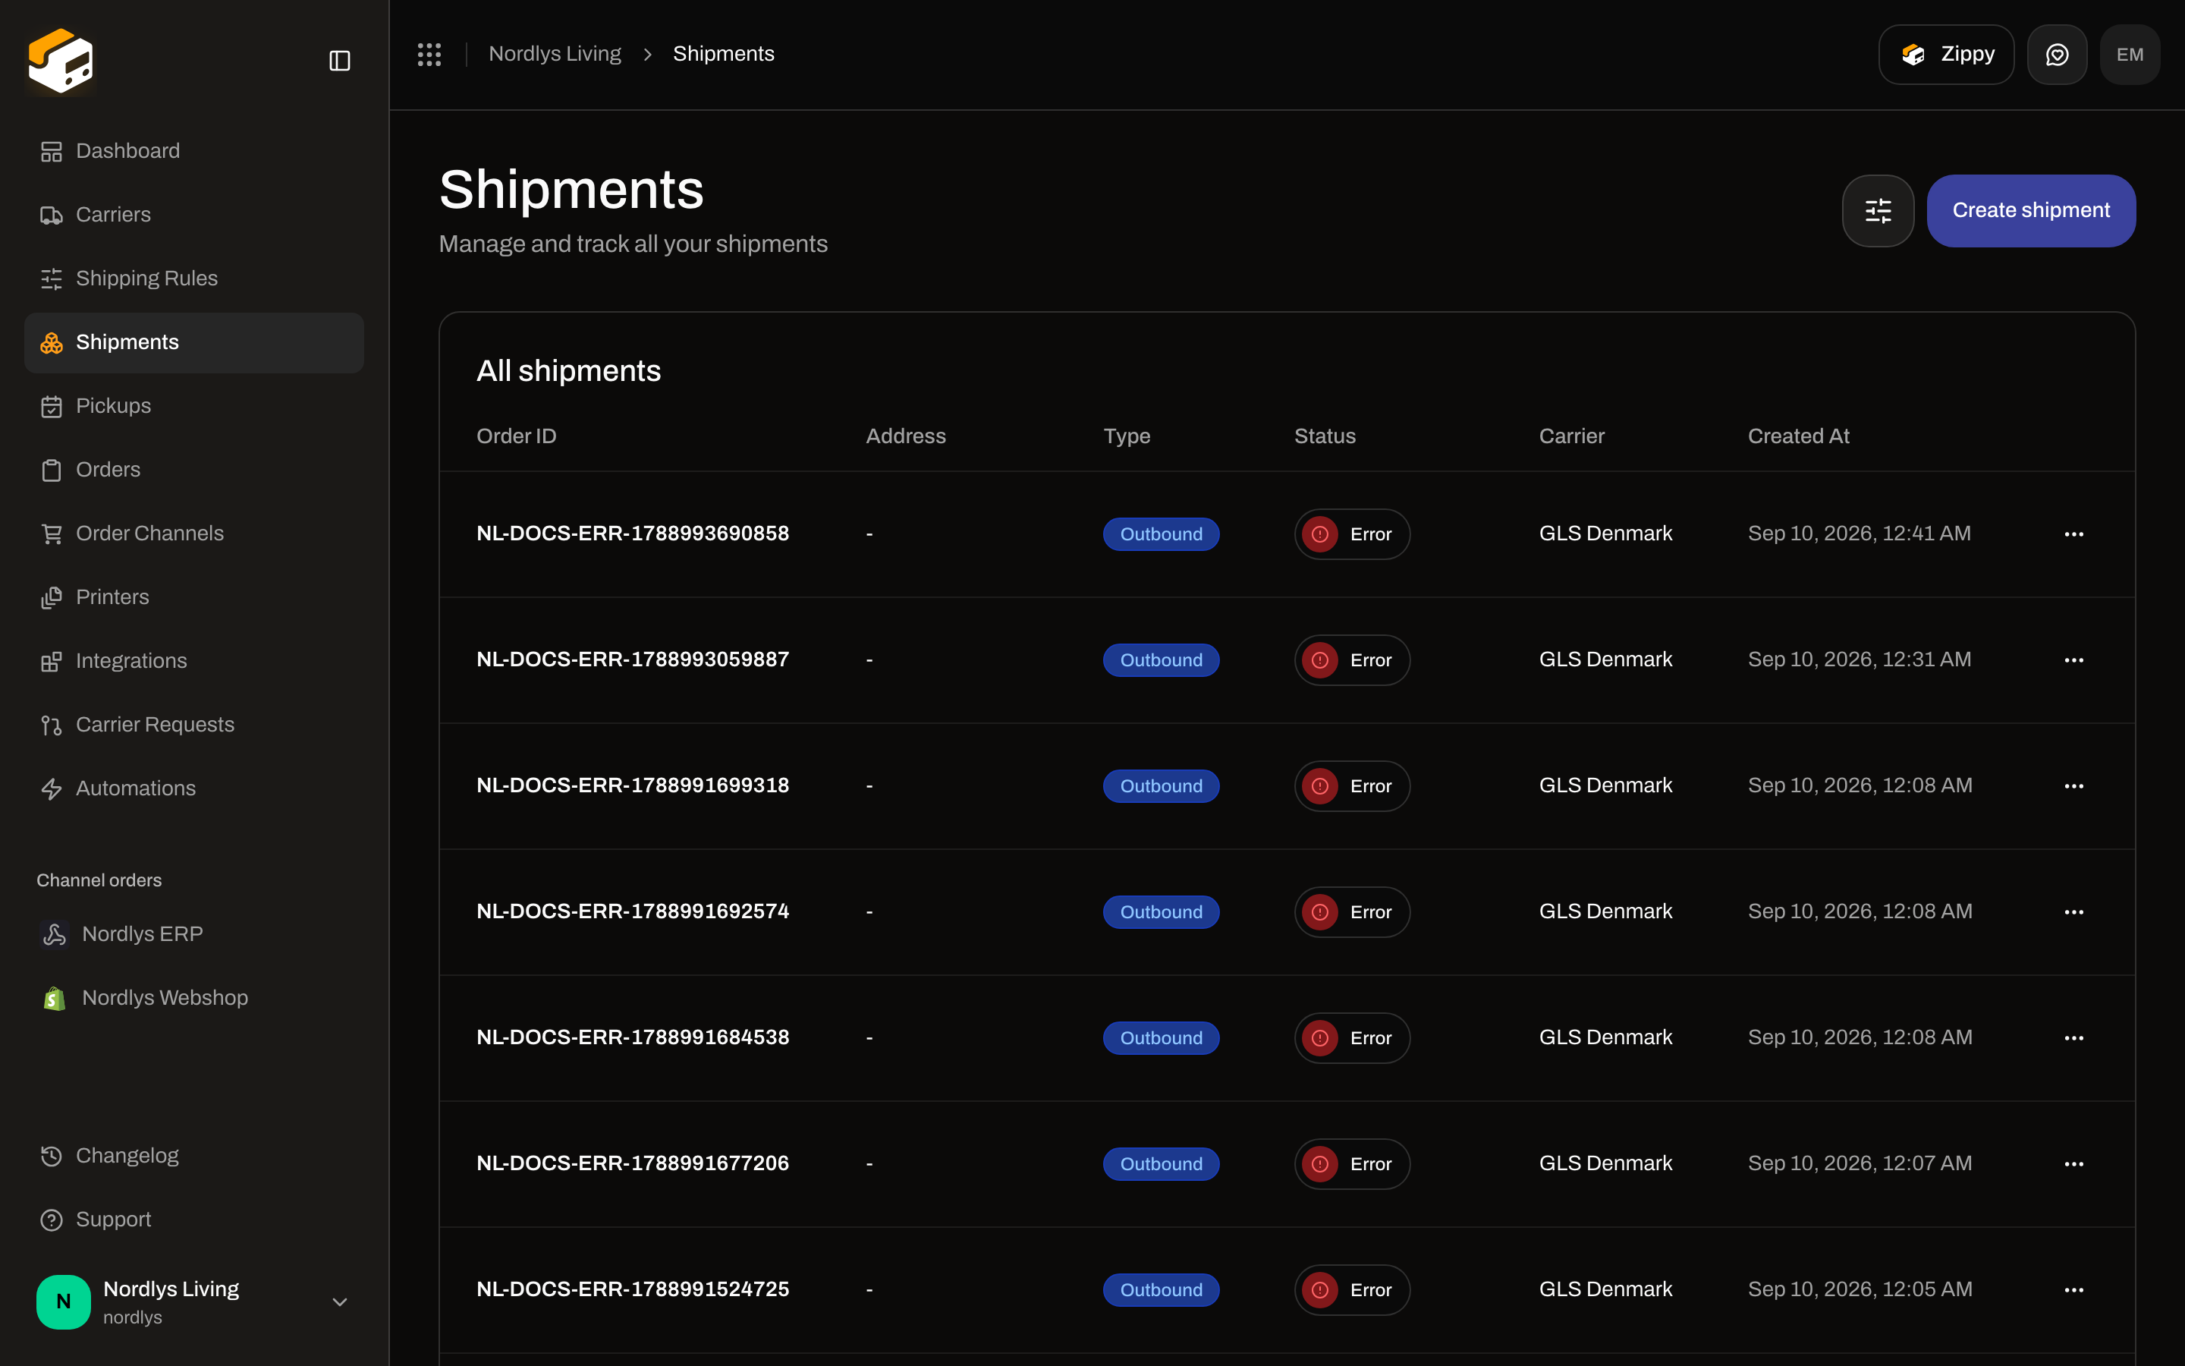The image size is (2185, 1366).
Task: Click the Address column header
Action: point(906,436)
